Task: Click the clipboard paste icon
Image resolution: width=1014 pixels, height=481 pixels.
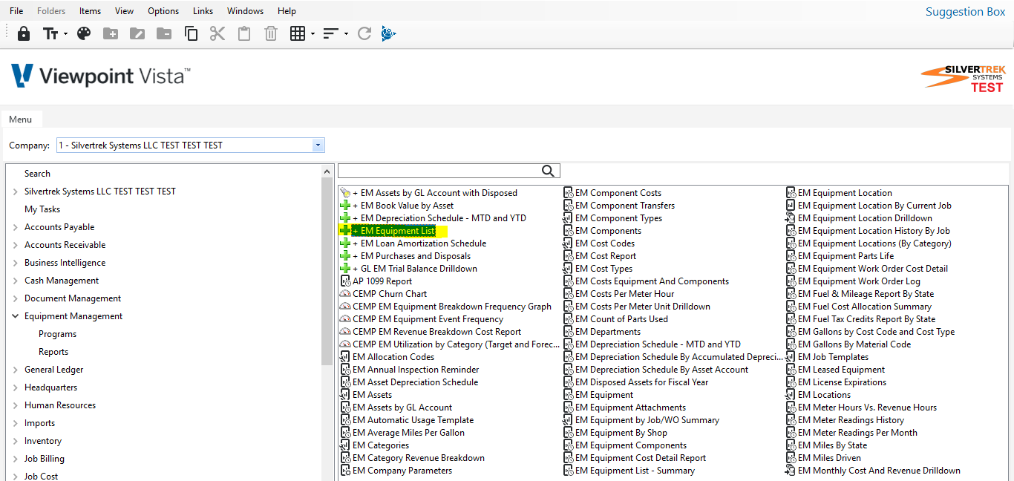Action: (x=243, y=33)
